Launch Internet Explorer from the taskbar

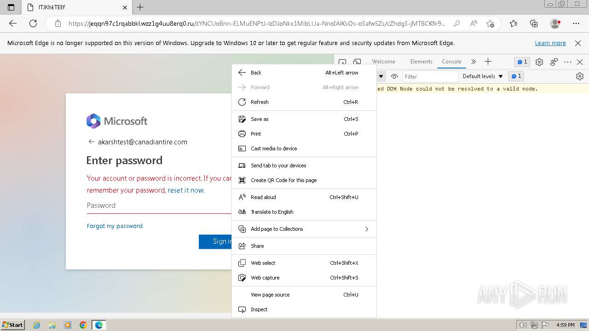tap(37, 325)
